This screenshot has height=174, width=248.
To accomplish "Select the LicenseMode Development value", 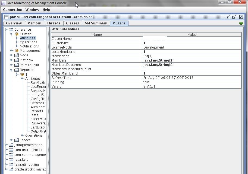I will 153,47.
